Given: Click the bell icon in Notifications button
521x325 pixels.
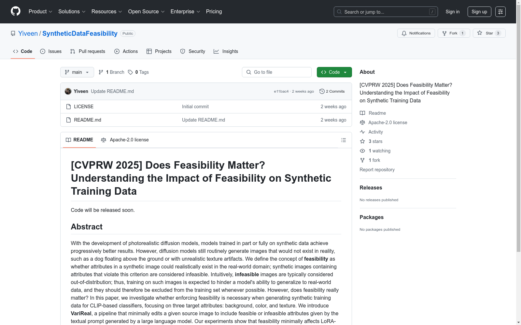Looking at the screenshot, I should [x=404, y=33].
